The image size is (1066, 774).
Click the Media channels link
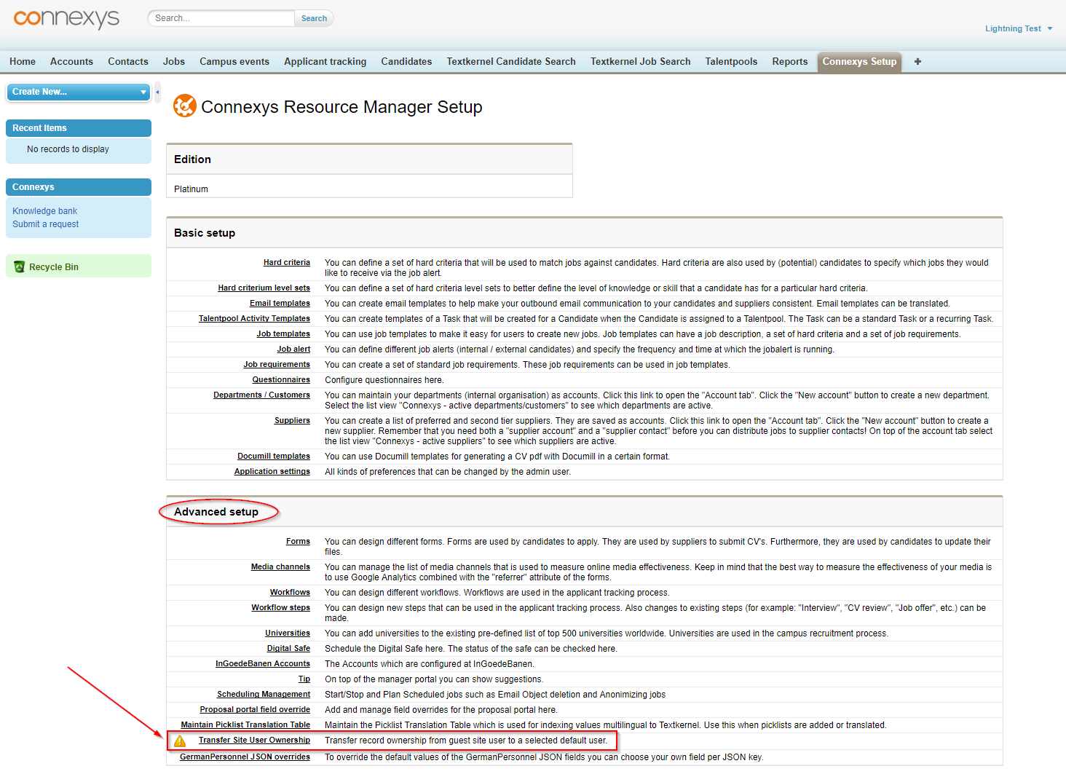(280, 567)
